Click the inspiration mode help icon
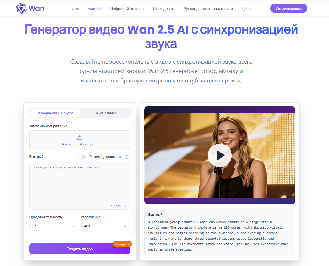 point(127,157)
